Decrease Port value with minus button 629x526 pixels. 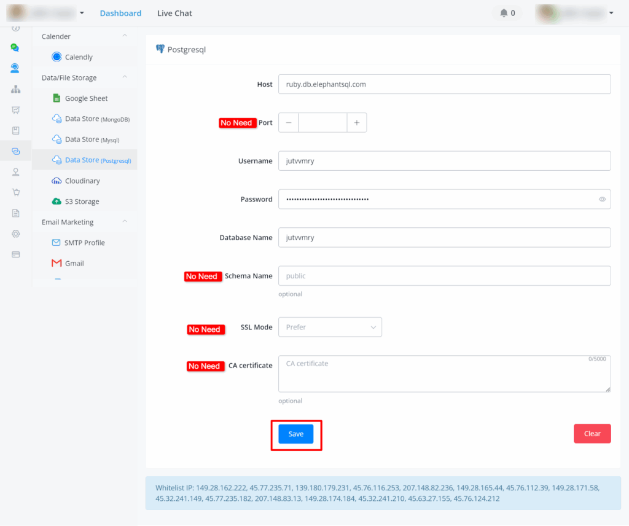coord(289,123)
